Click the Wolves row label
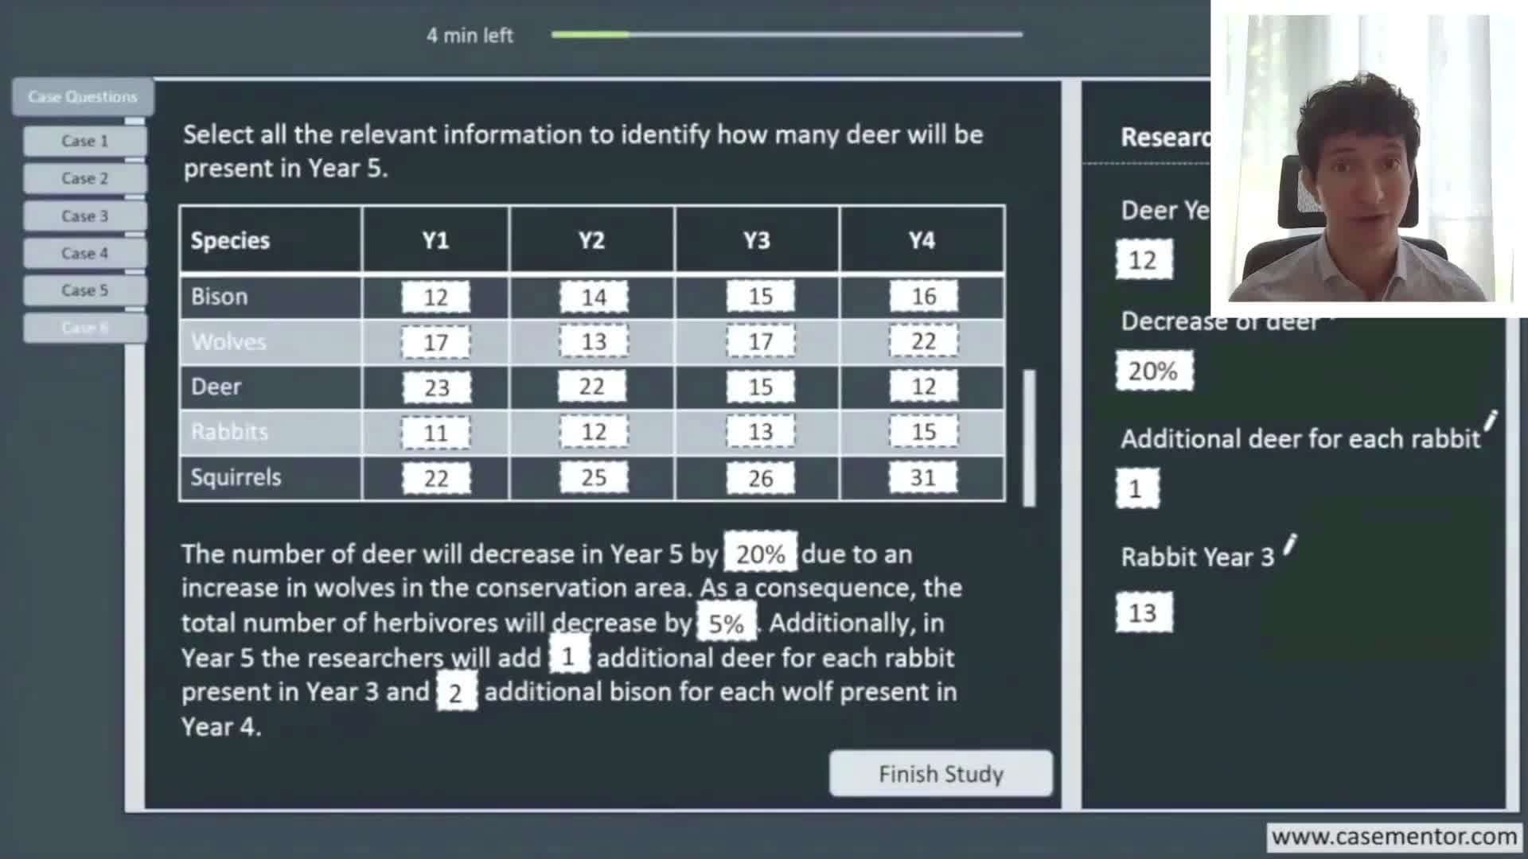1528x859 pixels. [228, 342]
